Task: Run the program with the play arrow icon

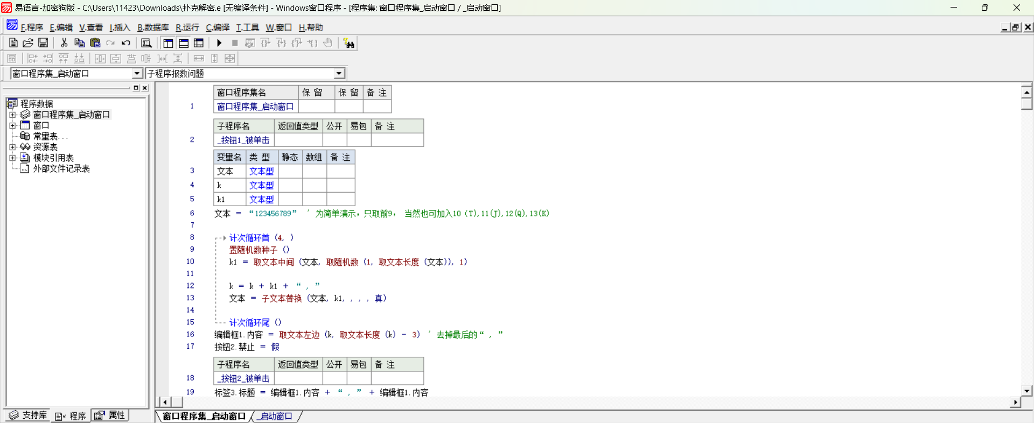Action: click(x=219, y=43)
